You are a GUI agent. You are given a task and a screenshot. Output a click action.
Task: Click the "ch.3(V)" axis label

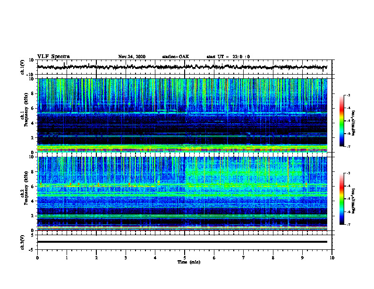click(23, 242)
